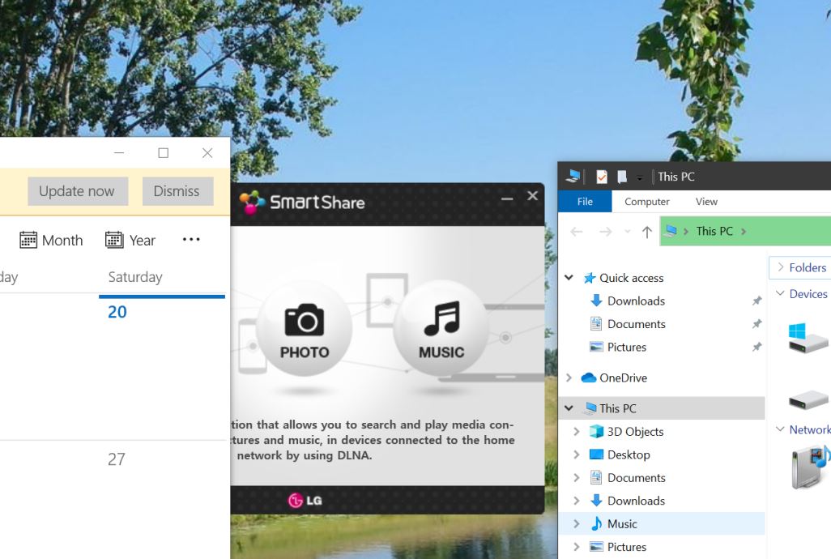Go up one folder level in Explorer
The width and height of the screenshot is (831, 559).
coord(646,232)
